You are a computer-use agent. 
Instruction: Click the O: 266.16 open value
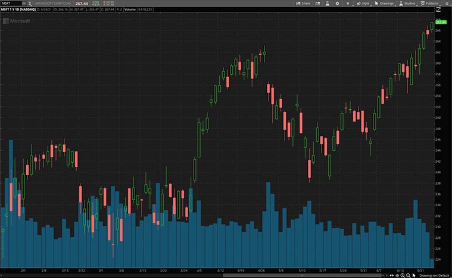pyautogui.click(x=60, y=10)
